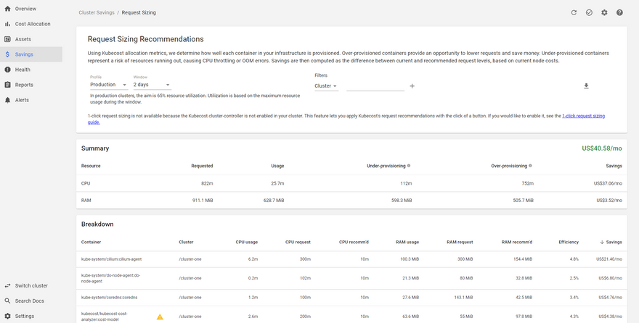
Task: Click Switch cluster in sidebar
Action: click(31, 285)
